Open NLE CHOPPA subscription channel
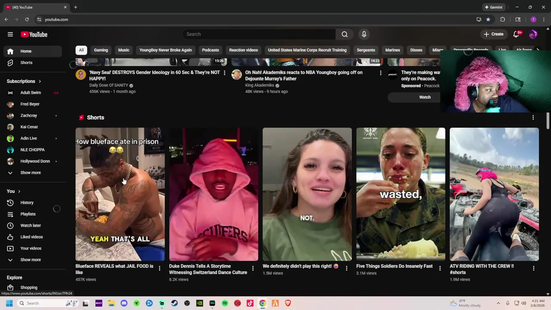 click(x=33, y=150)
